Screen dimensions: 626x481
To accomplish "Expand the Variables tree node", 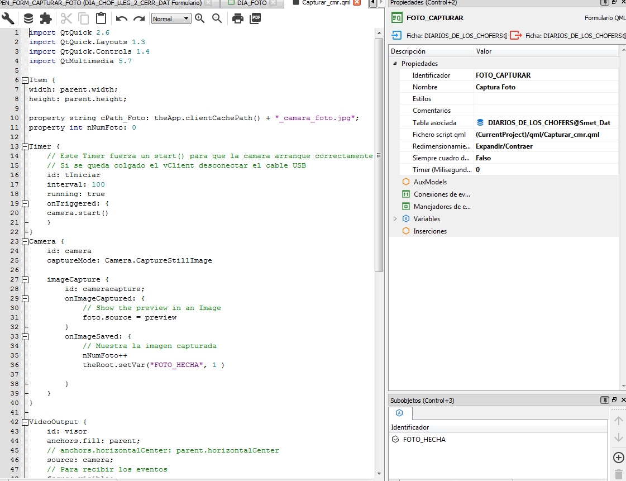I will coord(395,219).
